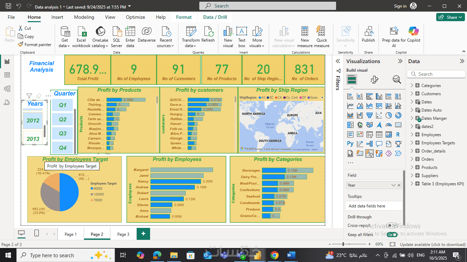Expand the Employees Targets table
This screenshot has height=262, width=467.
click(412, 143)
